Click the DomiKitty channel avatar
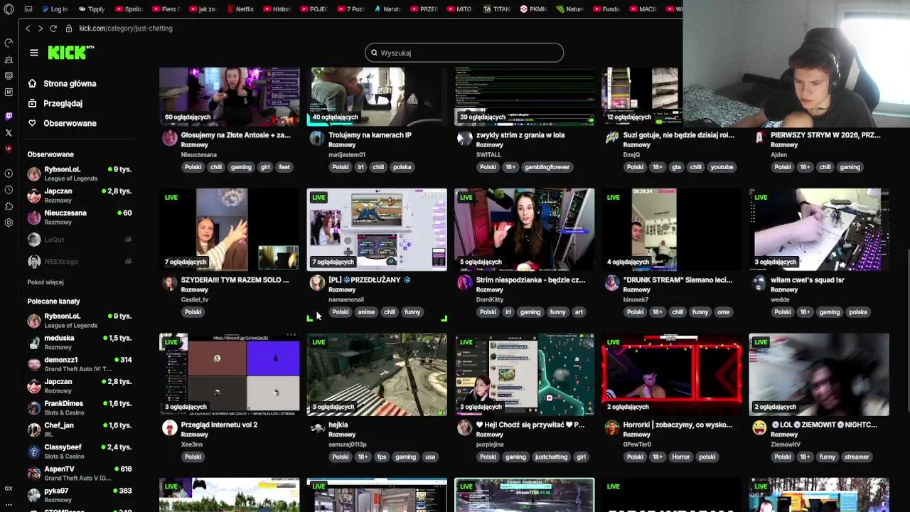 click(464, 283)
